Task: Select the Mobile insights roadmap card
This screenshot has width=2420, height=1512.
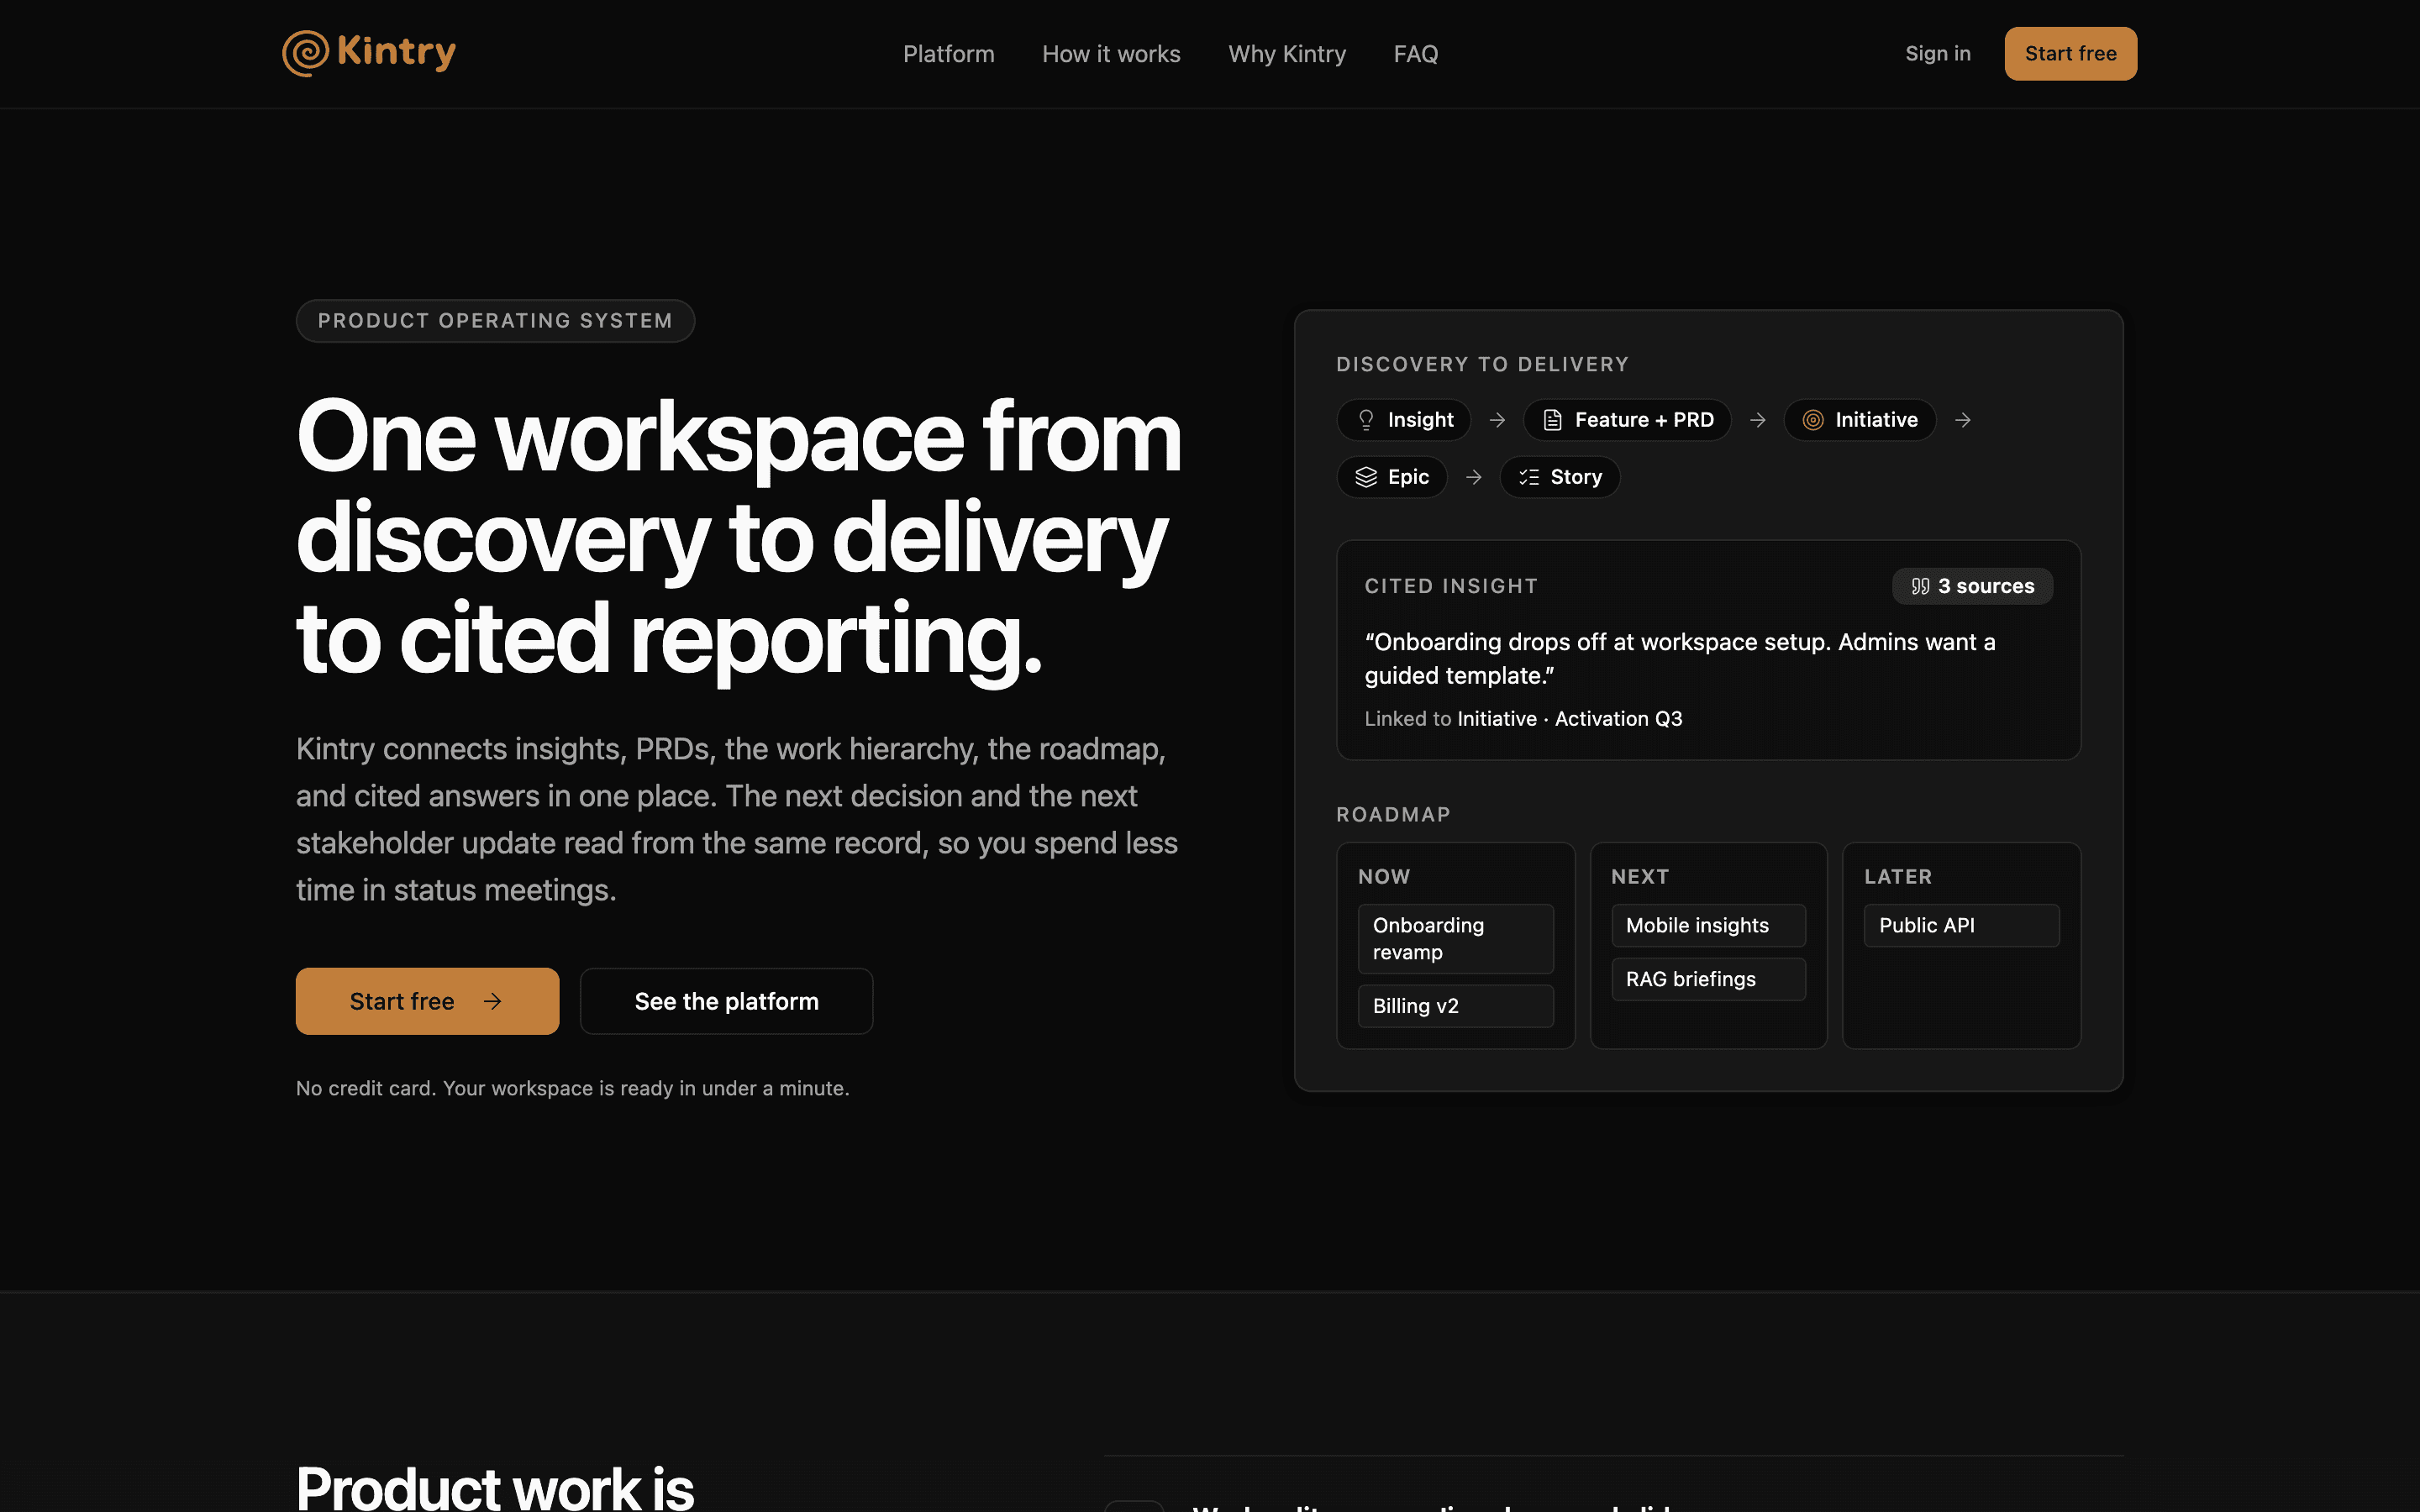Action: (x=1708, y=926)
